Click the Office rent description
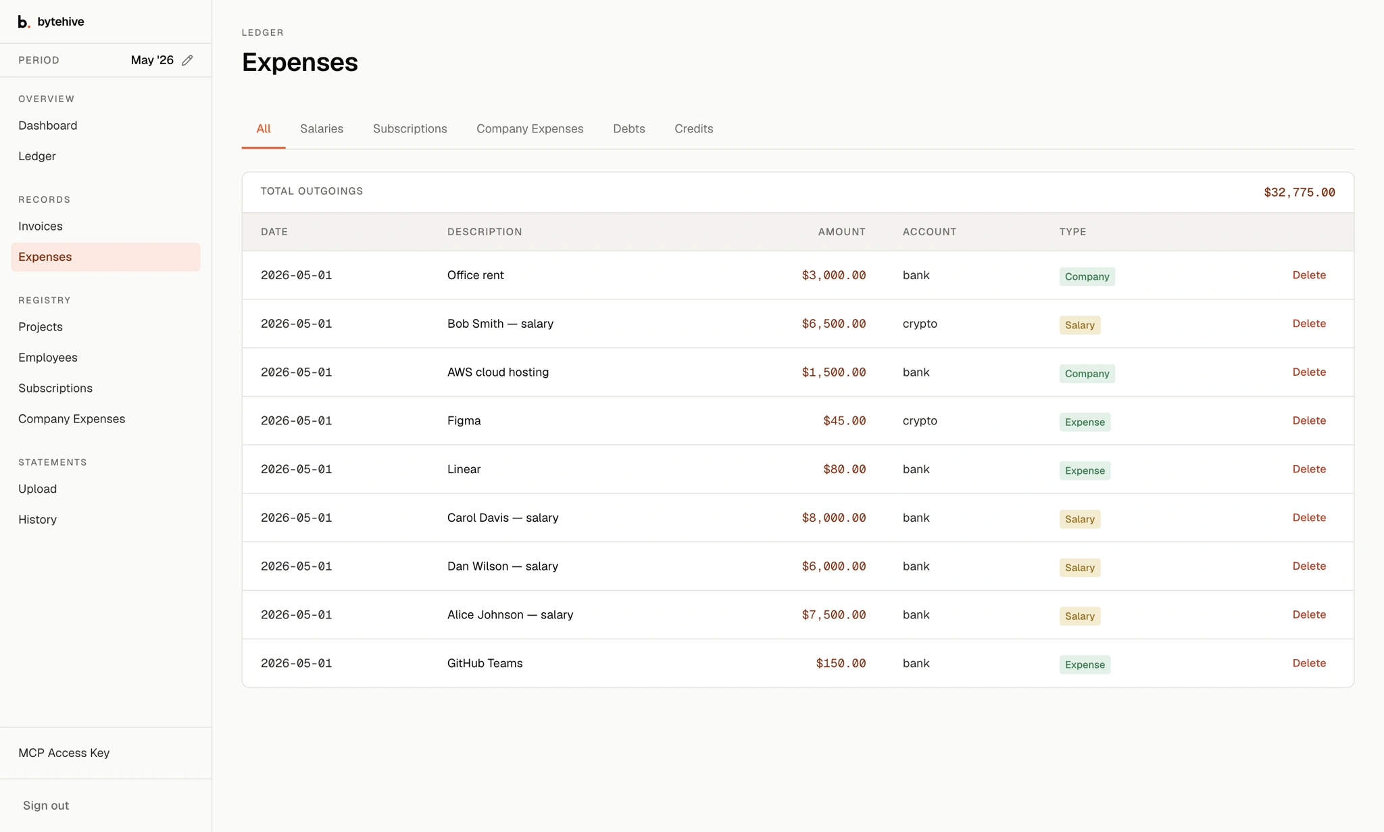This screenshot has height=832, width=1384. [476, 275]
